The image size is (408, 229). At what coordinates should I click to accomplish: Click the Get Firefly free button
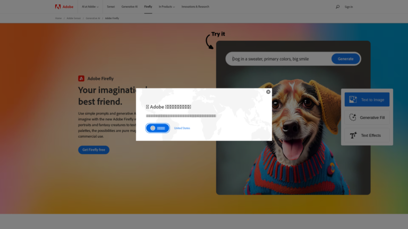(x=93, y=150)
